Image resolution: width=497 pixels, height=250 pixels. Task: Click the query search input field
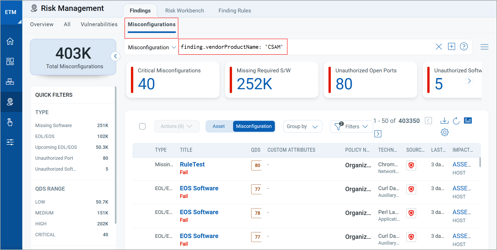[x=306, y=47]
